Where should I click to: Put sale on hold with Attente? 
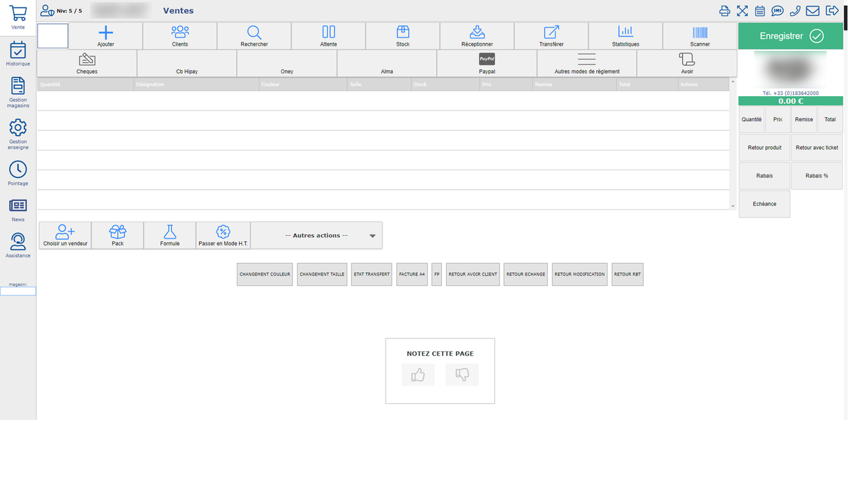[x=329, y=36]
